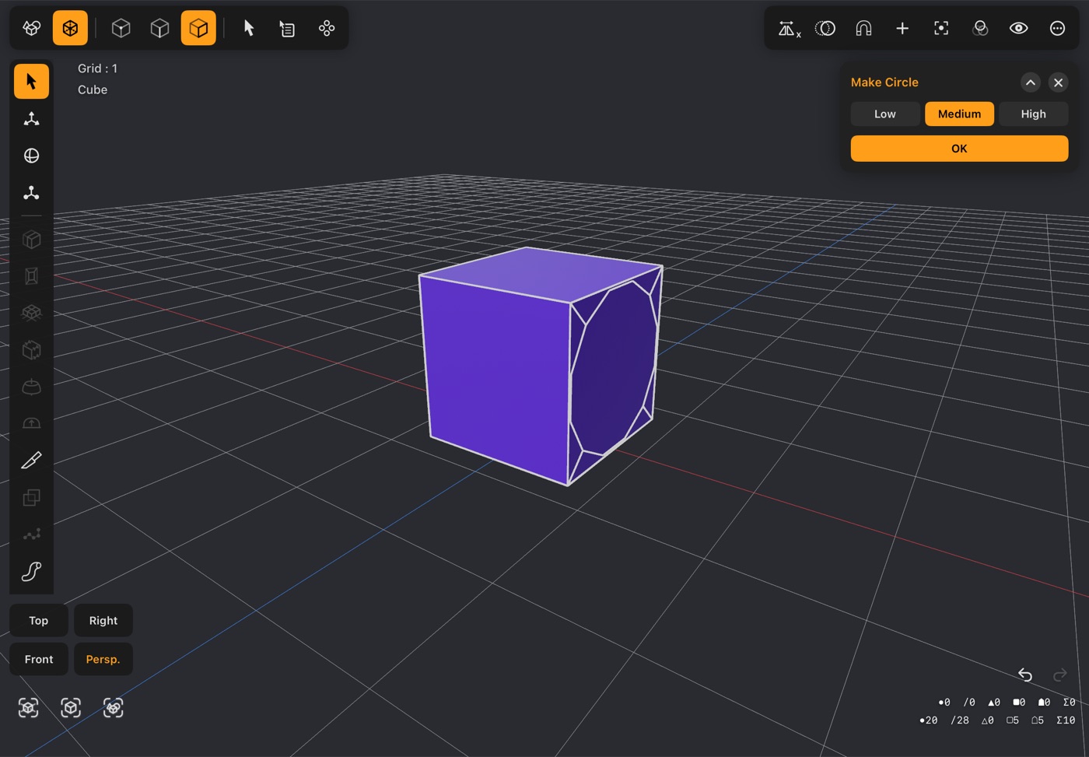Open the more options ellipsis menu
This screenshot has width=1089, height=757.
pyautogui.click(x=1057, y=28)
